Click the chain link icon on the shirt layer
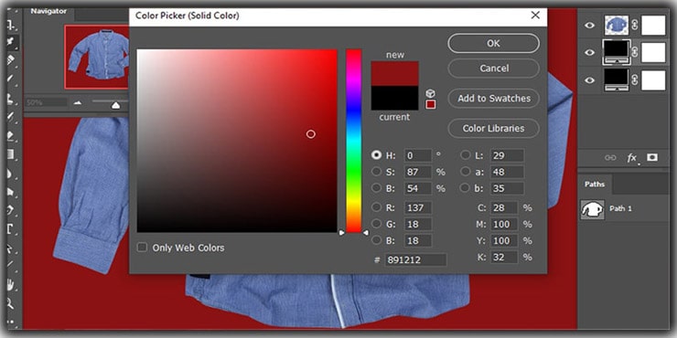The image size is (677, 338). pyautogui.click(x=634, y=26)
